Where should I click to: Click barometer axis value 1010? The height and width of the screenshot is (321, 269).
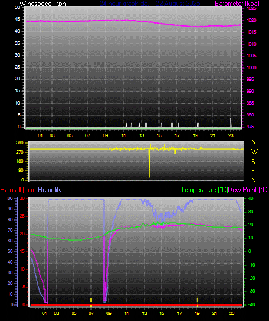(251, 44)
